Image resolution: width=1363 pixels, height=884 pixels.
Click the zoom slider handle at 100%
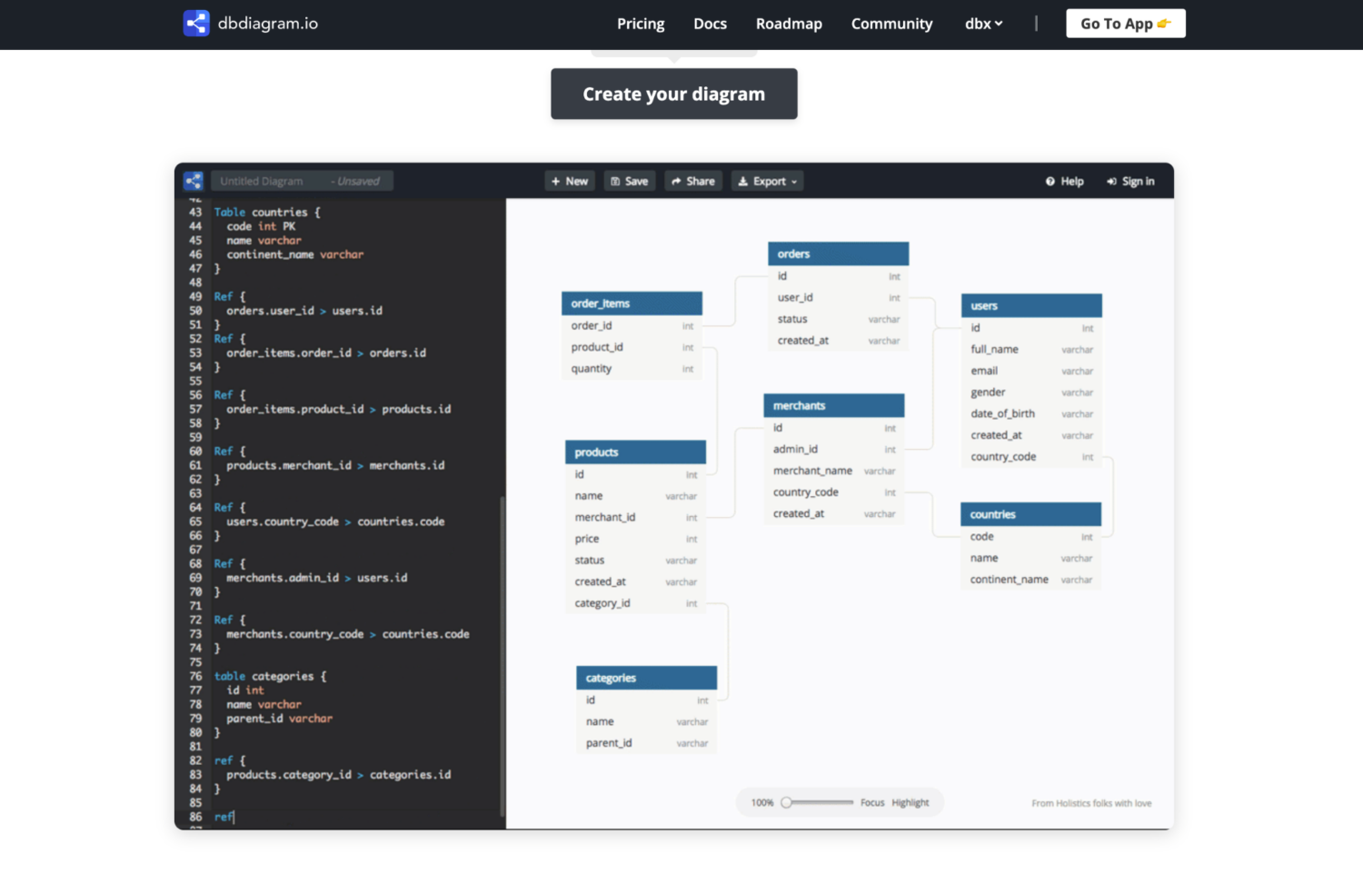click(x=787, y=802)
